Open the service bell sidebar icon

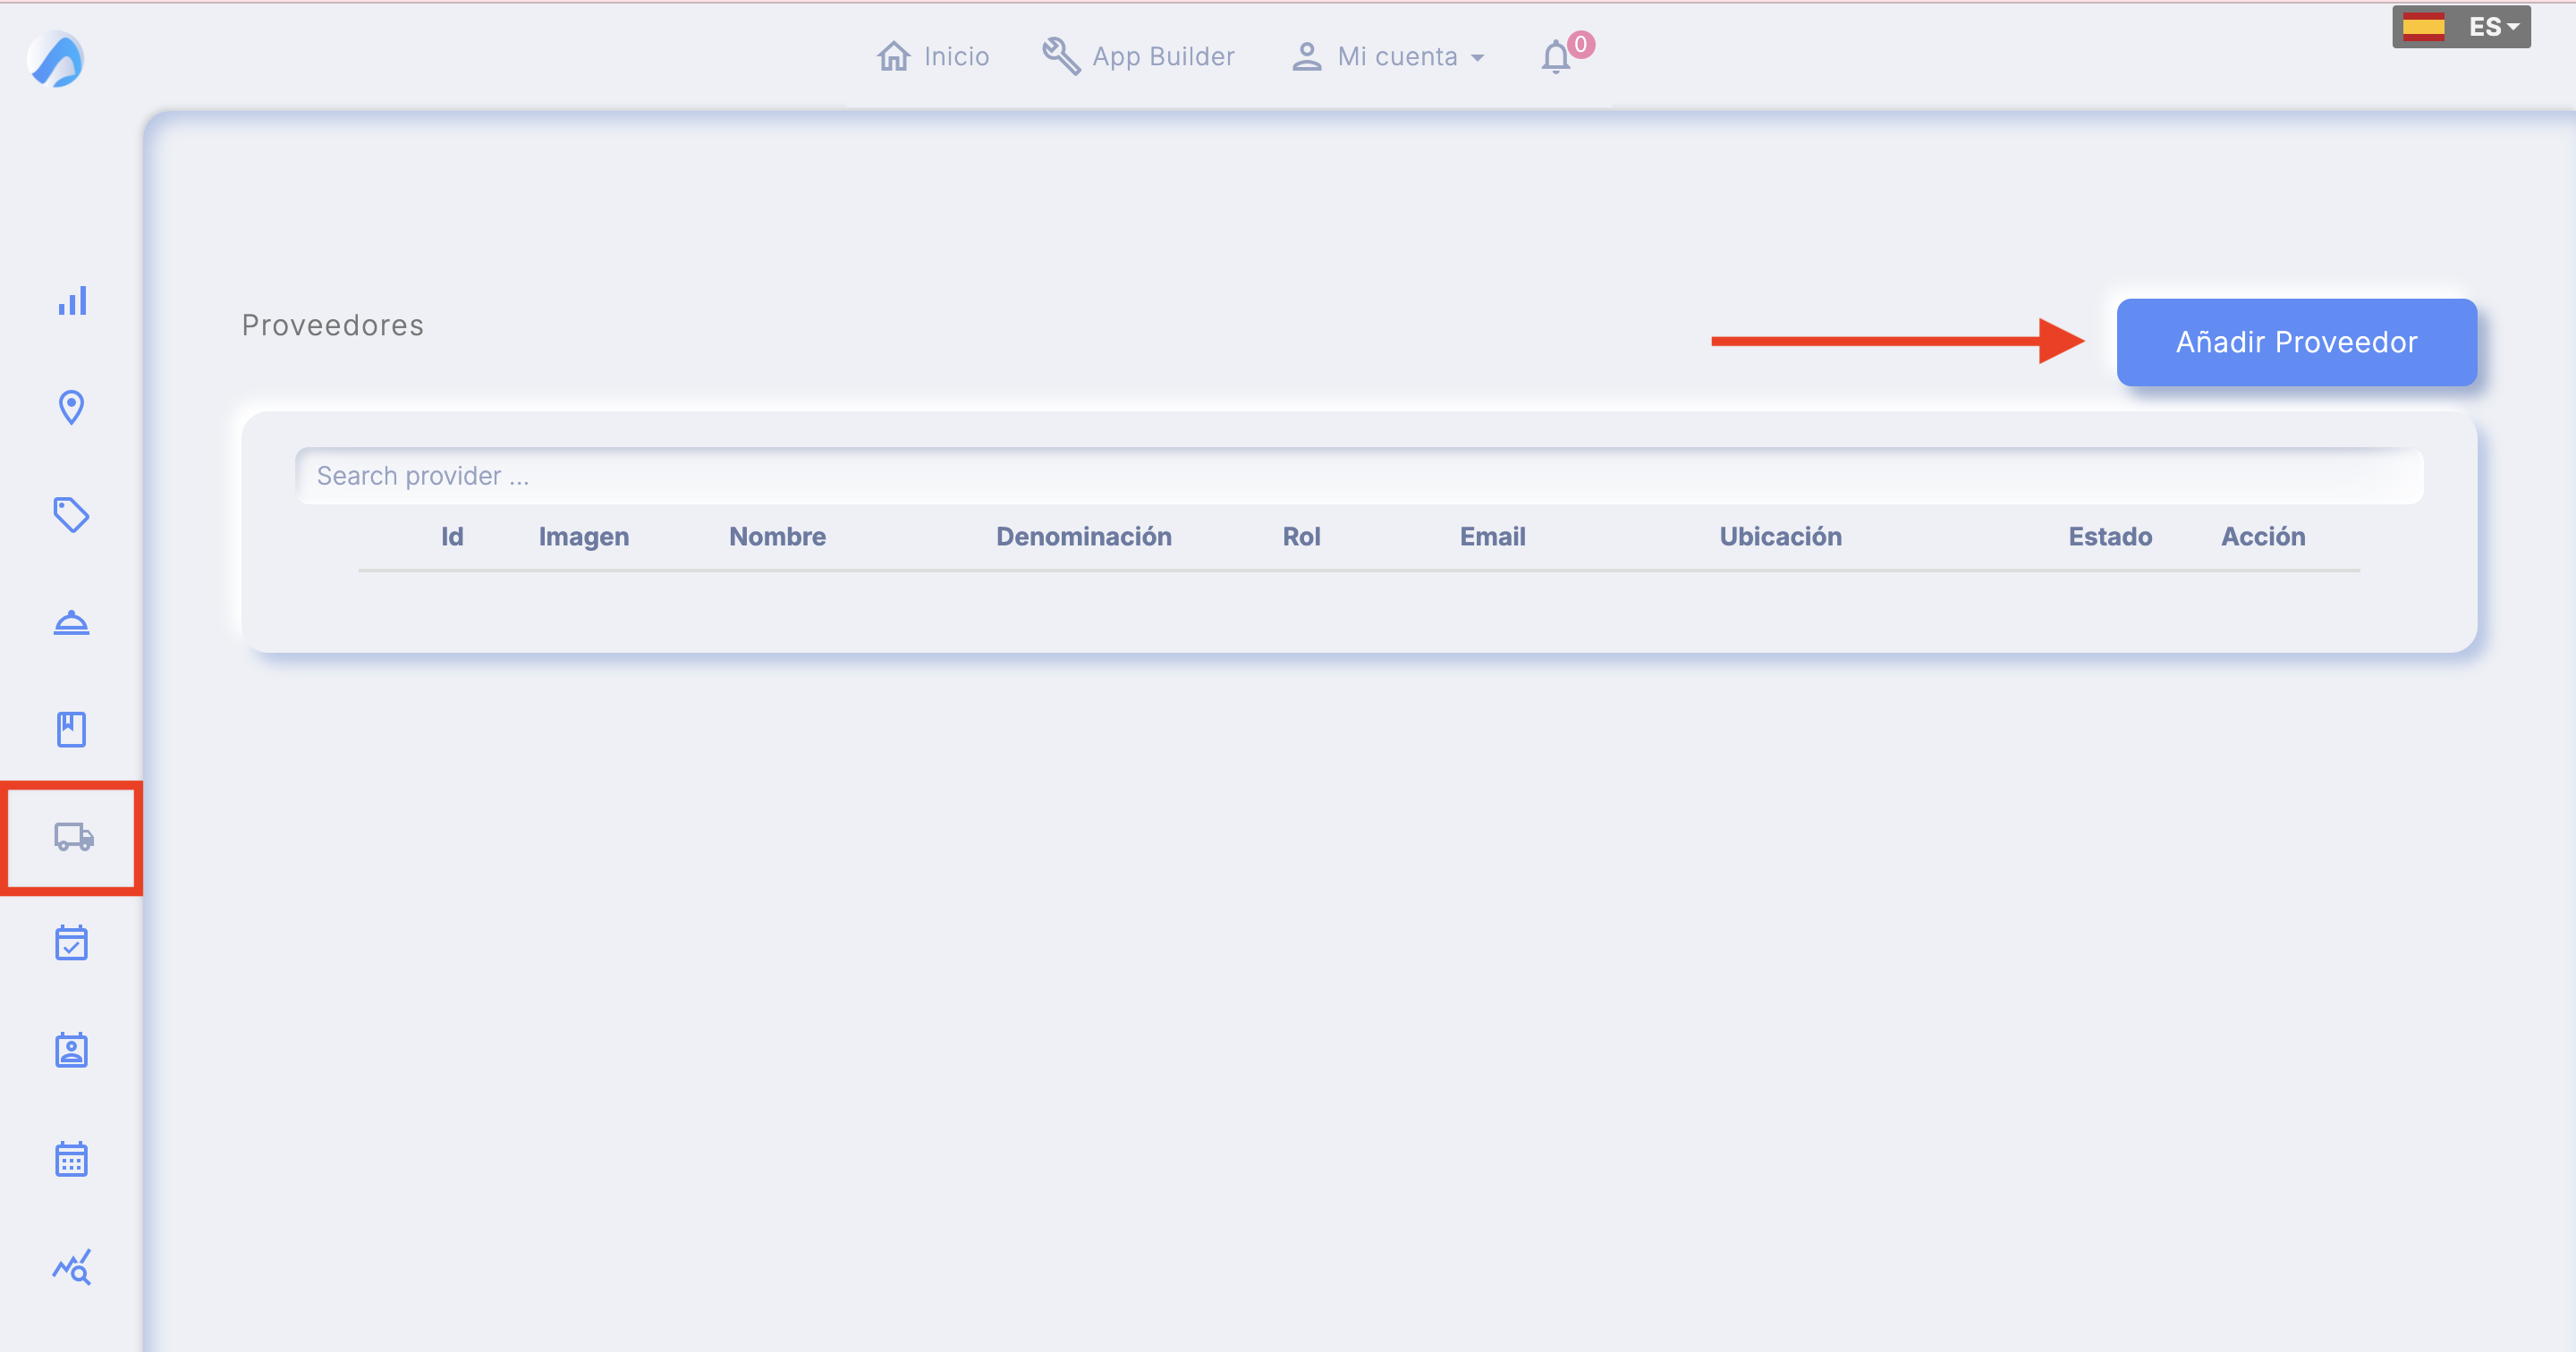(71, 622)
